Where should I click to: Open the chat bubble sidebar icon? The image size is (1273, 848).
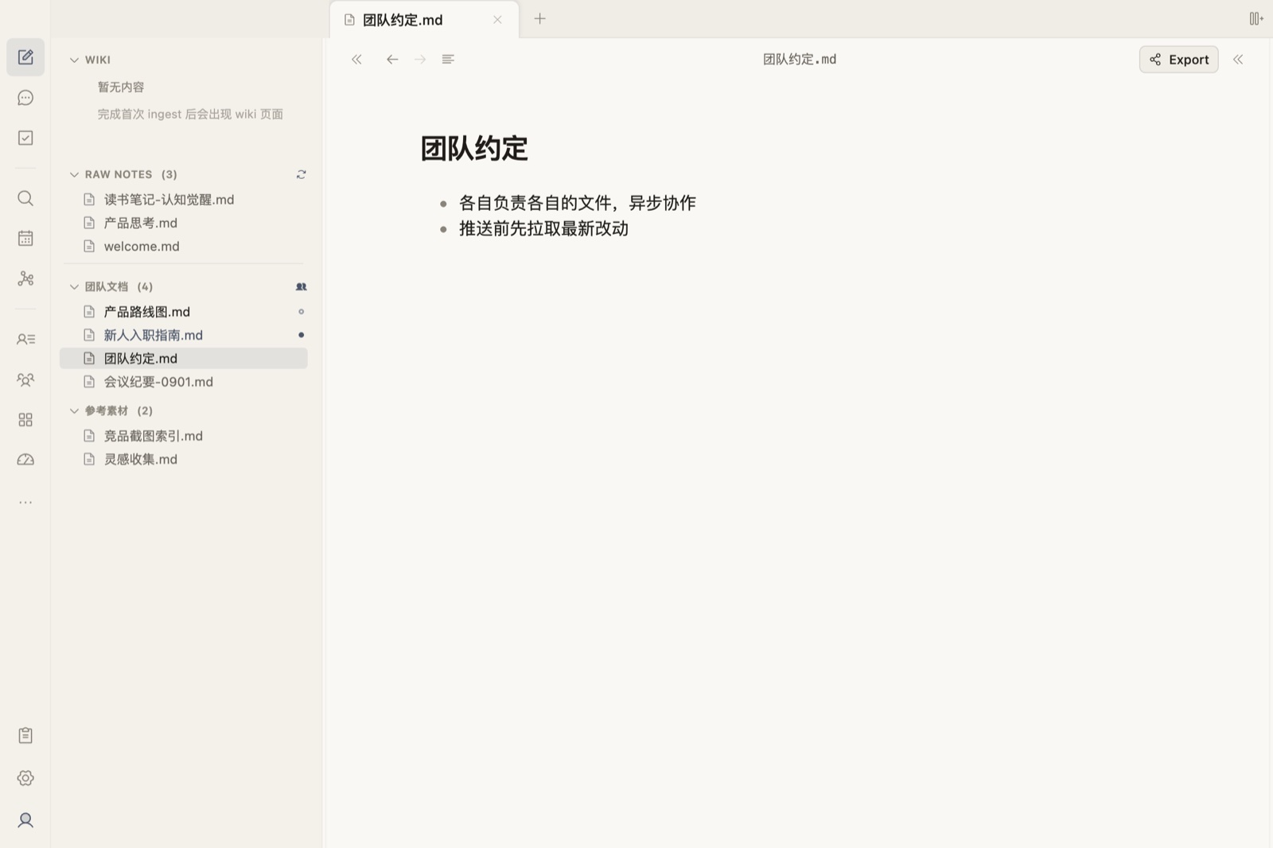pos(25,98)
